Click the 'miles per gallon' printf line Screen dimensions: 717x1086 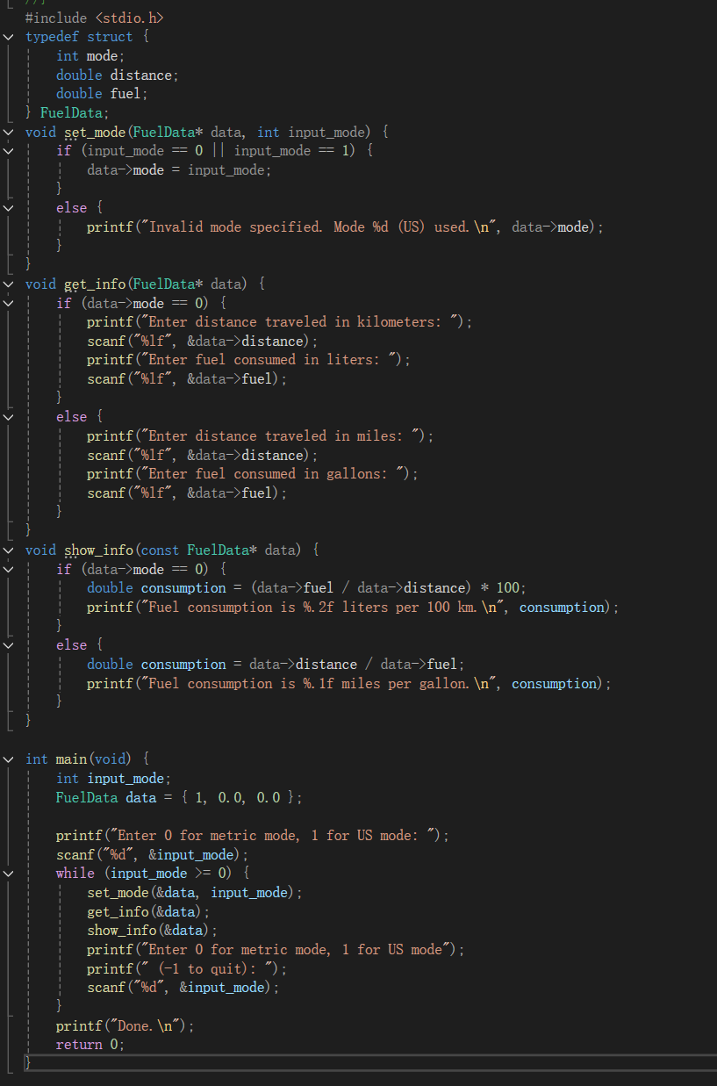[348, 683]
